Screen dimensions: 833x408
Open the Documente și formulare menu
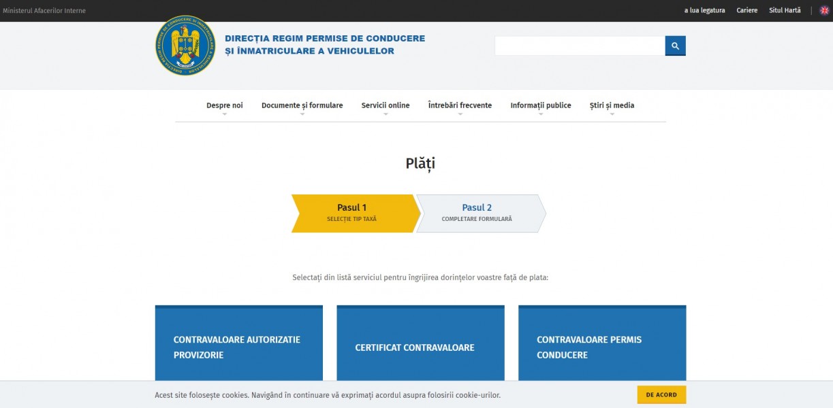click(302, 105)
